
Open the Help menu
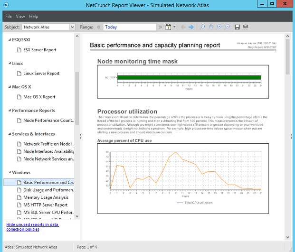pos(33,17)
